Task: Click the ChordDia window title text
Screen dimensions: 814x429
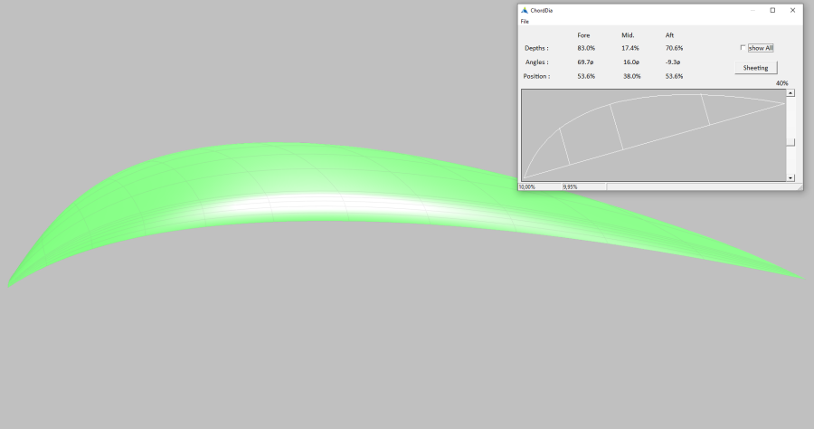Action: click(x=542, y=10)
